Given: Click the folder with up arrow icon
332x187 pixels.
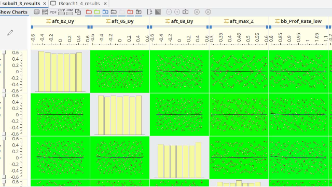Looking at the screenshot, I should tap(139, 12).
